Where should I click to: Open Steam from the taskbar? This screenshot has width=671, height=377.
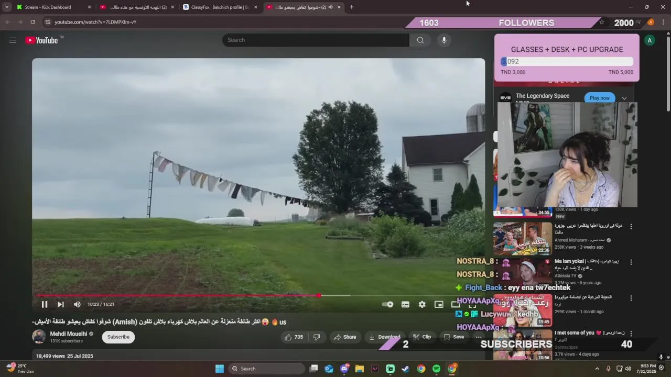click(405, 369)
